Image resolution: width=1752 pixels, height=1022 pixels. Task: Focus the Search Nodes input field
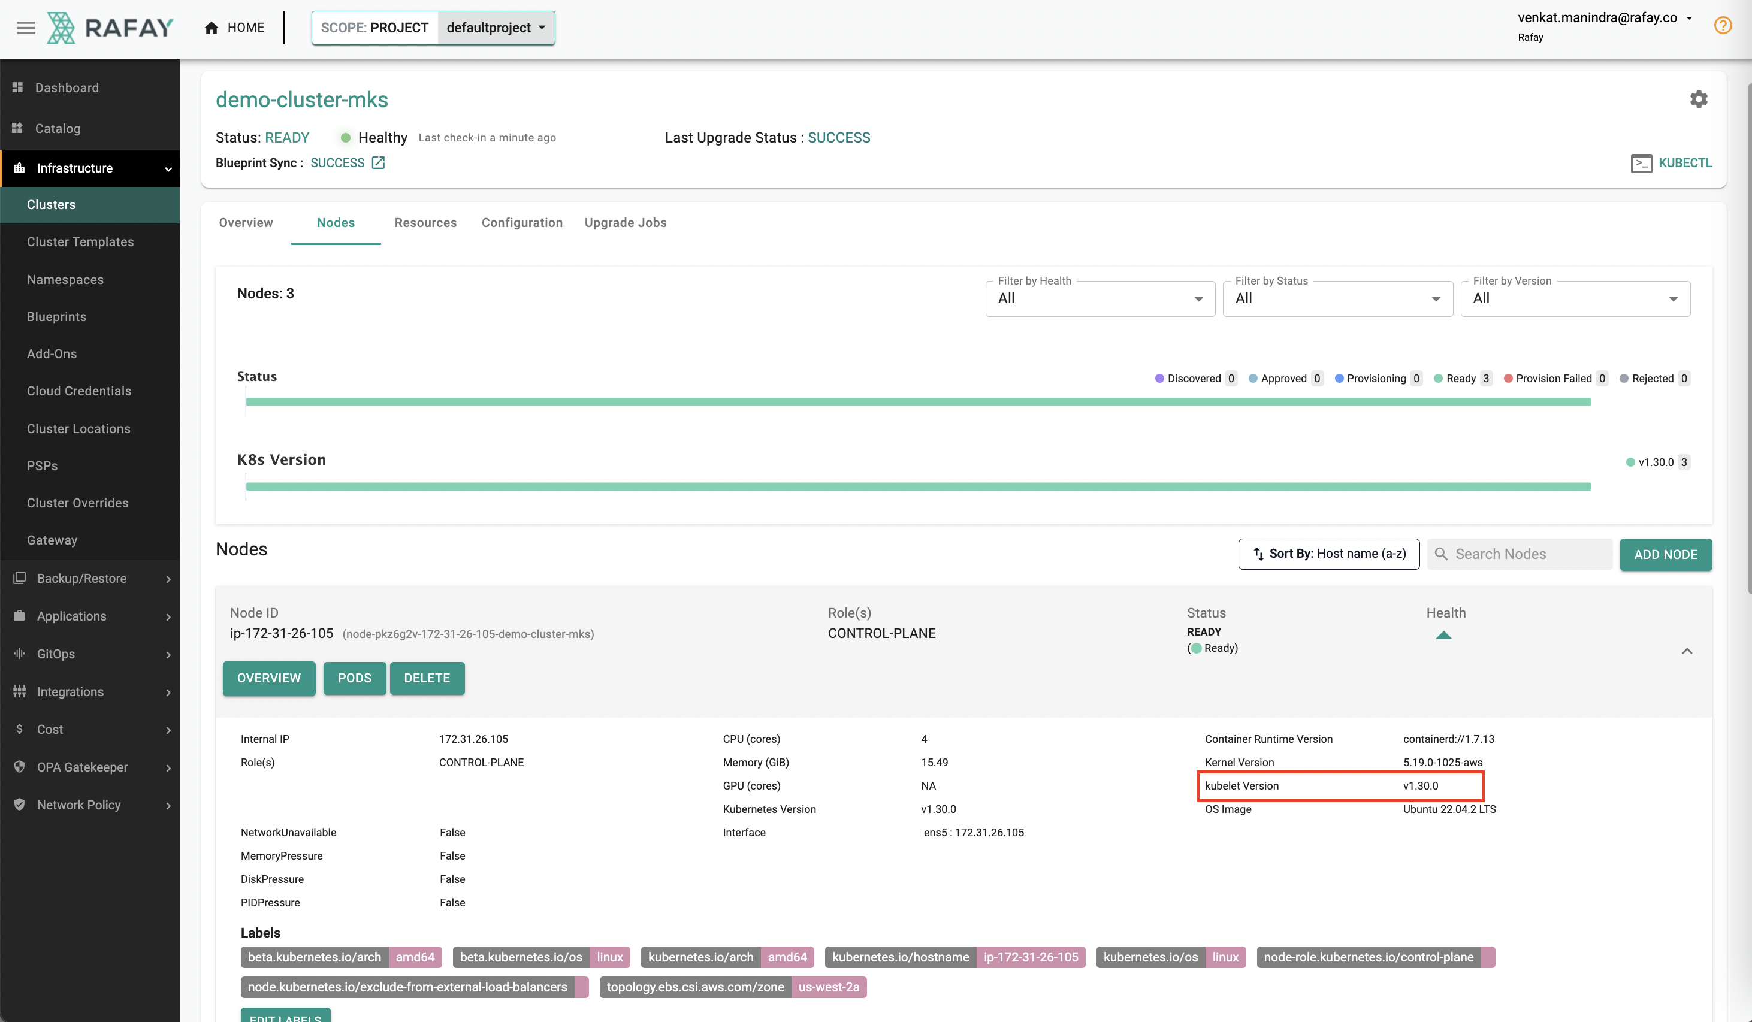[x=1520, y=554]
